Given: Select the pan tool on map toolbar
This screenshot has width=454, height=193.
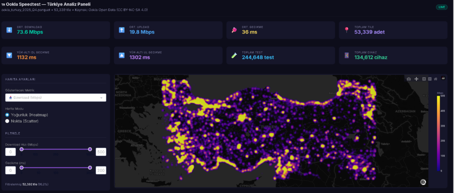Looking at the screenshot, I should [x=416, y=79].
